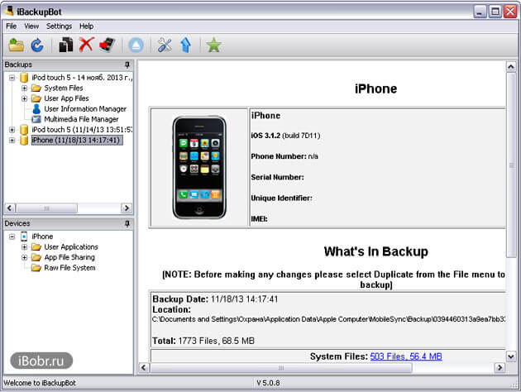The width and height of the screenshot is (521, 392).
Task: Click the red X delete icon
Action: click(86, 45)
